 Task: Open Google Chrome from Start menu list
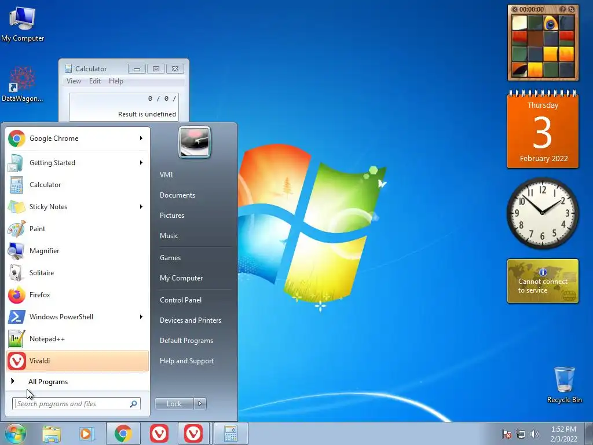78,138
